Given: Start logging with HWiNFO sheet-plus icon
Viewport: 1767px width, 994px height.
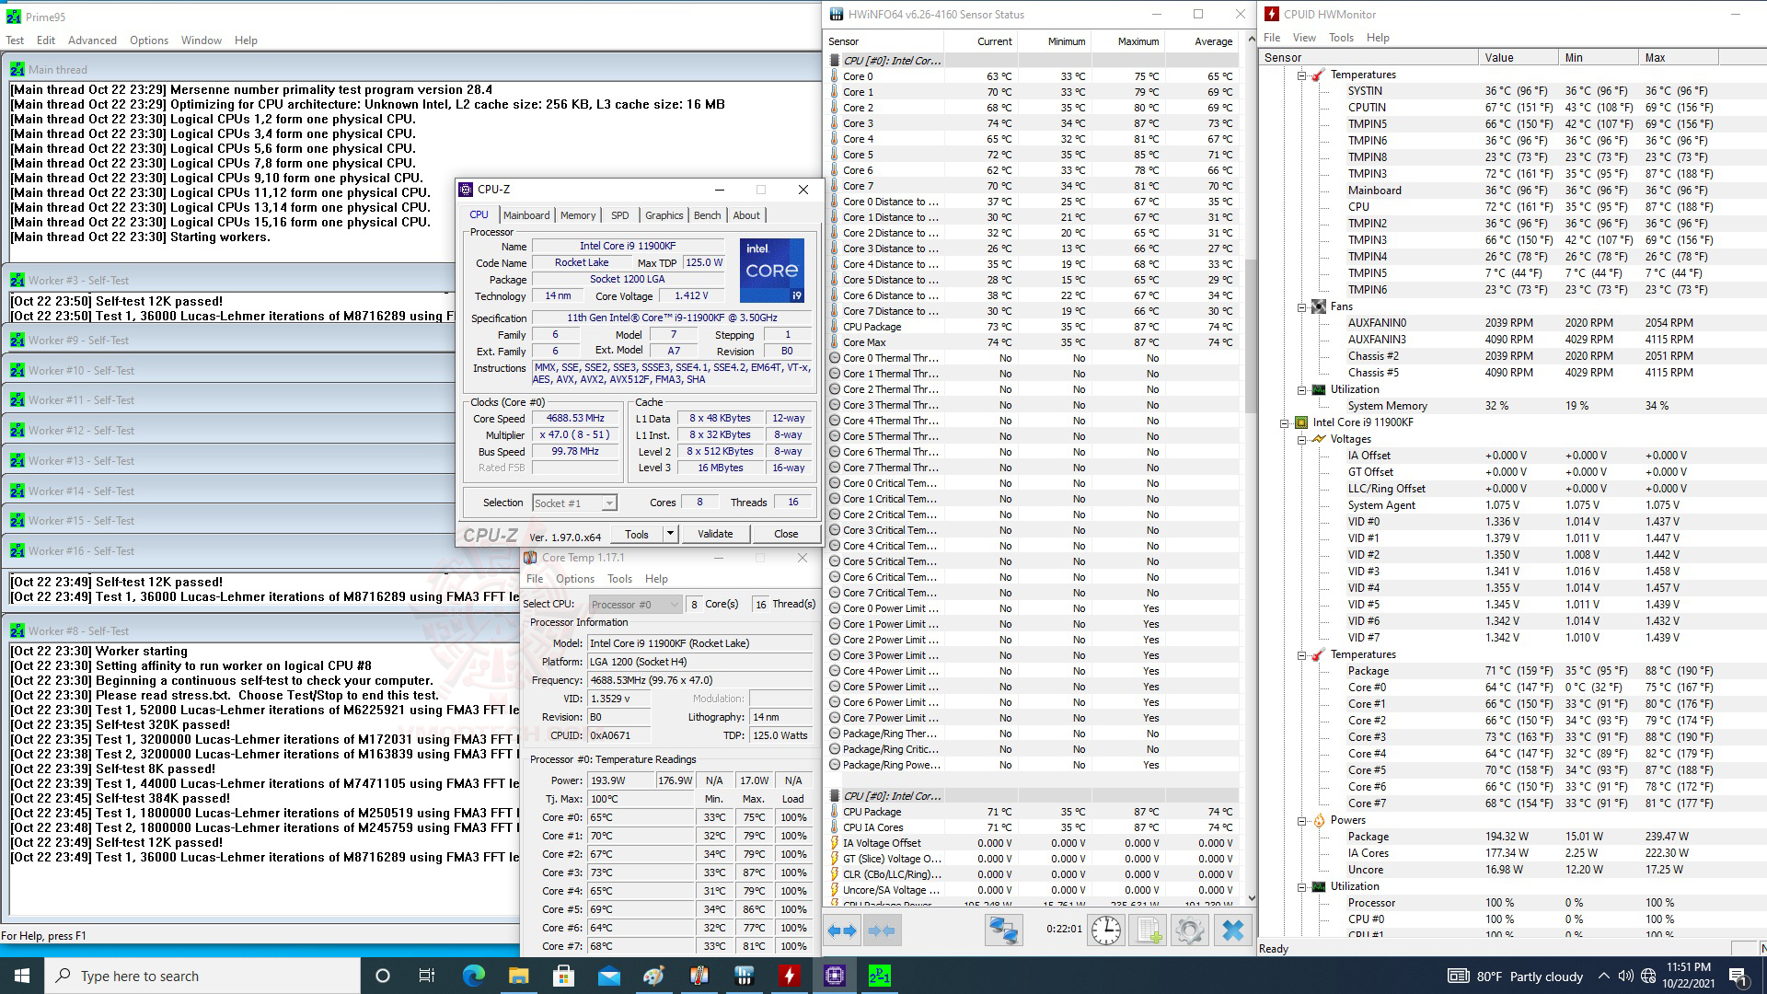Looking at the screenshot, I should (x=1149, y=930).
